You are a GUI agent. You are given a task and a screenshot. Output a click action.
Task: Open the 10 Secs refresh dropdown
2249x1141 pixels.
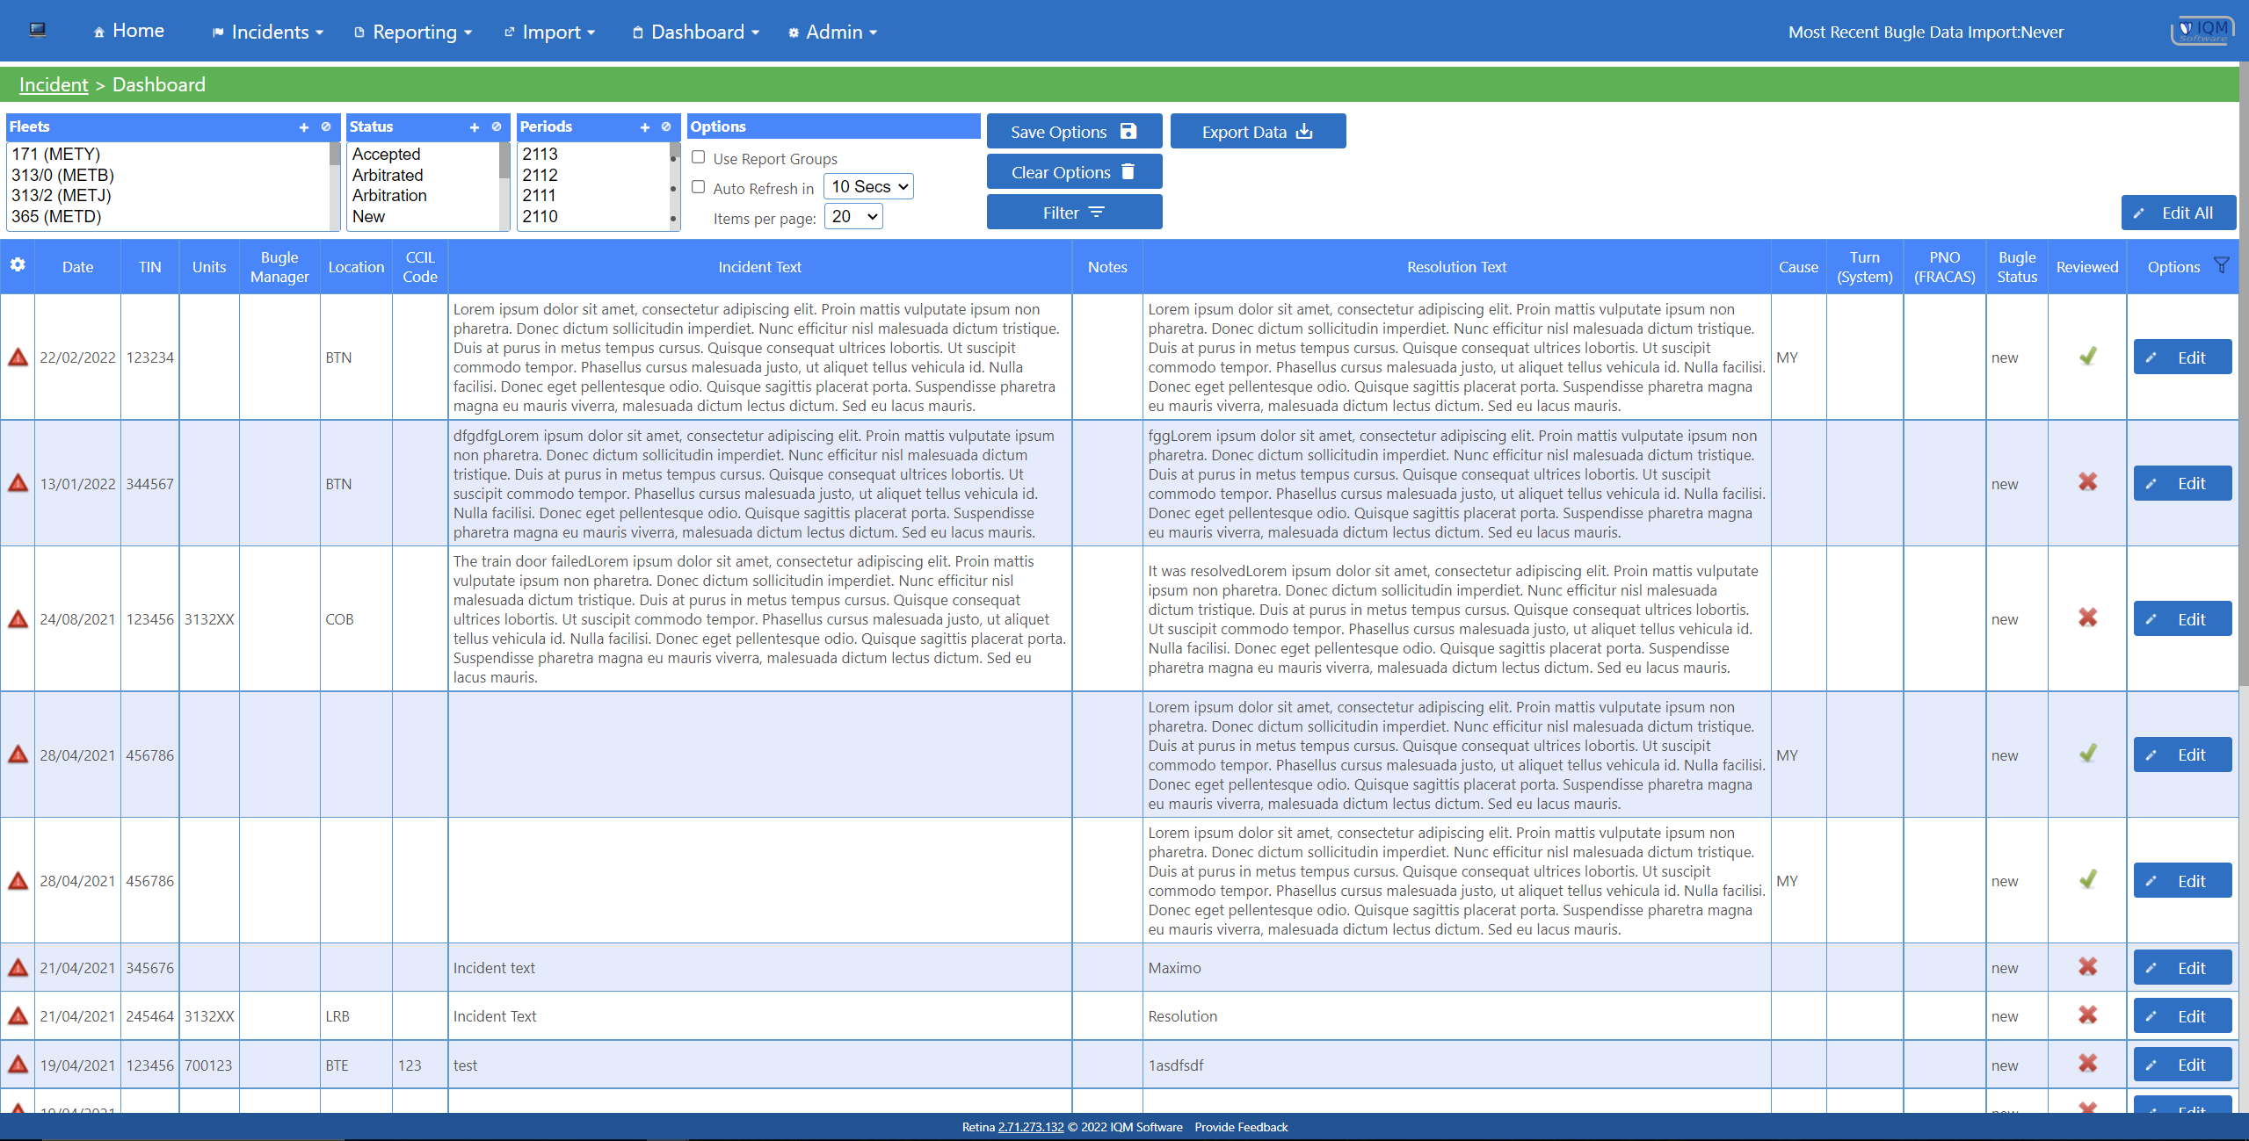click(868, 186)
